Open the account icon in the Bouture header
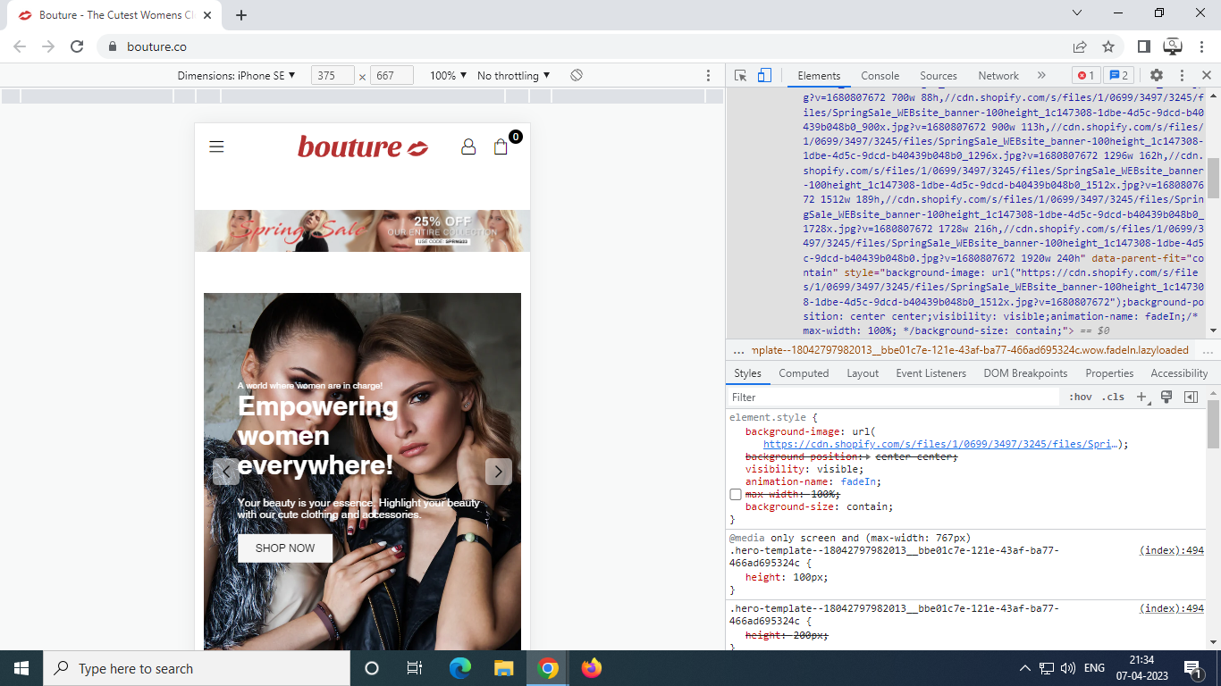 (x=468, y=147)
